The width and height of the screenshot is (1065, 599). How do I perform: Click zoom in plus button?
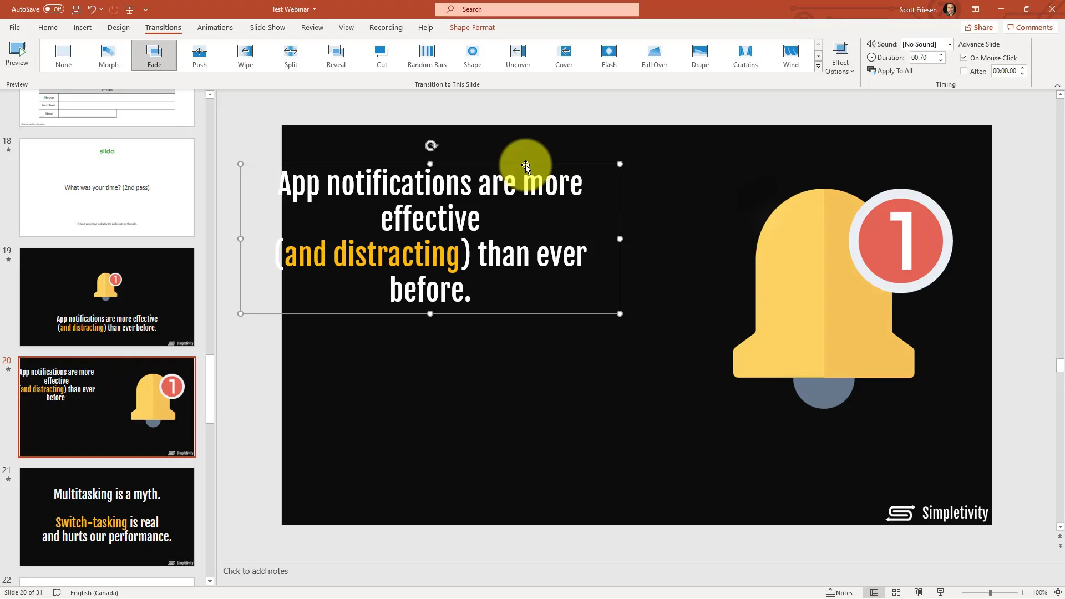point(1022,592)
